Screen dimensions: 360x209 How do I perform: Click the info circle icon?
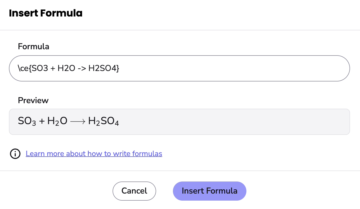15,154
